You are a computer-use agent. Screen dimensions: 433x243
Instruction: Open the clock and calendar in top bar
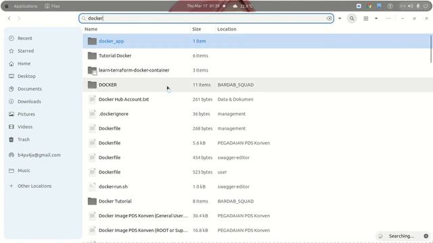(x=203, y=6)
